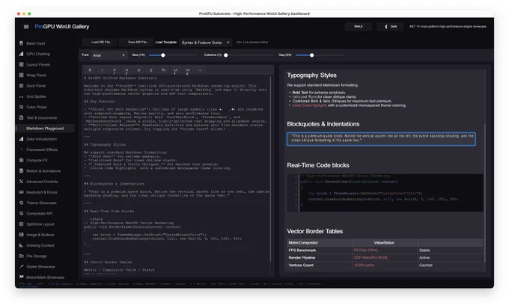
Task: Insert heading 2 with H2 button
Action: (x=127, y=70)
